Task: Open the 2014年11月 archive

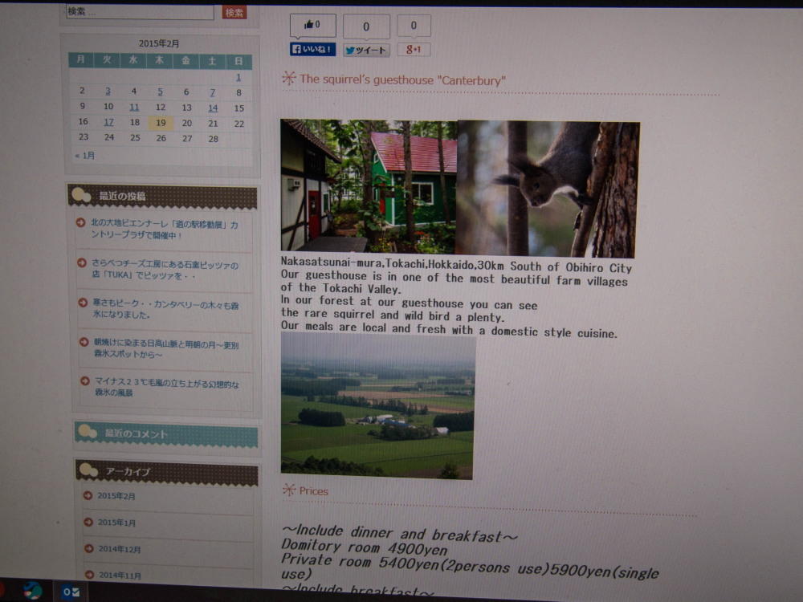Action: point(120,576)
